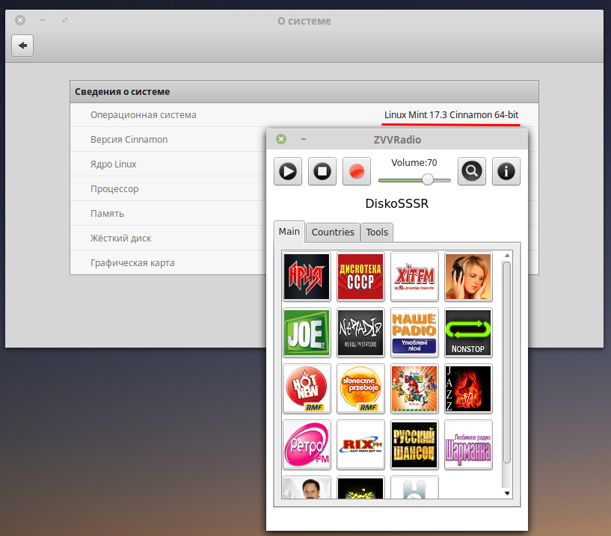Close the О системе window
Screen dimensions: 611x536
[x=20, y=20]
